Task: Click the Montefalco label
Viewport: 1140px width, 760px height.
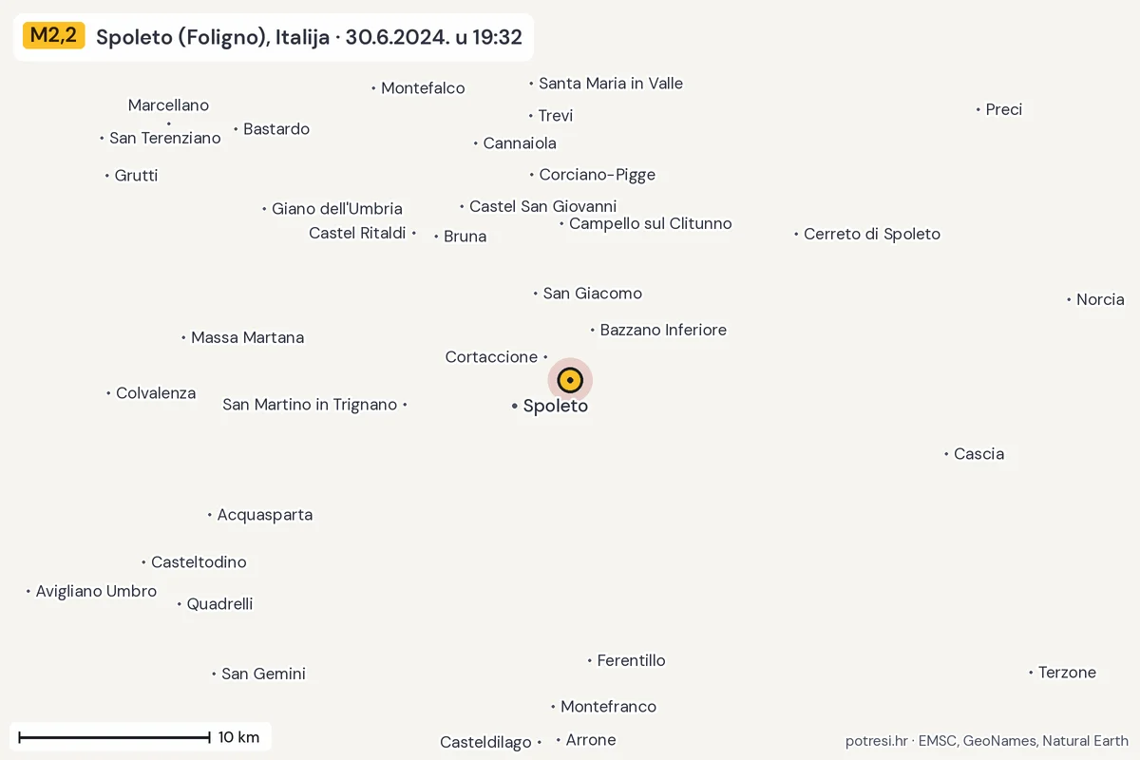Action: pyautogui.click(x=423, y=88)
